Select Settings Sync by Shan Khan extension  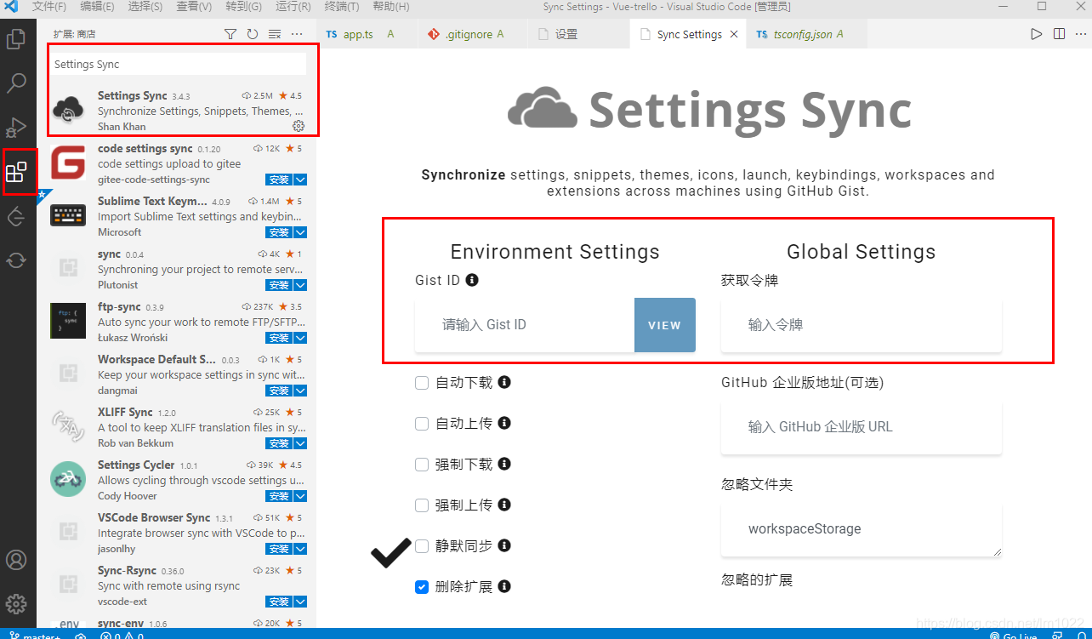[x=177, y=111]
